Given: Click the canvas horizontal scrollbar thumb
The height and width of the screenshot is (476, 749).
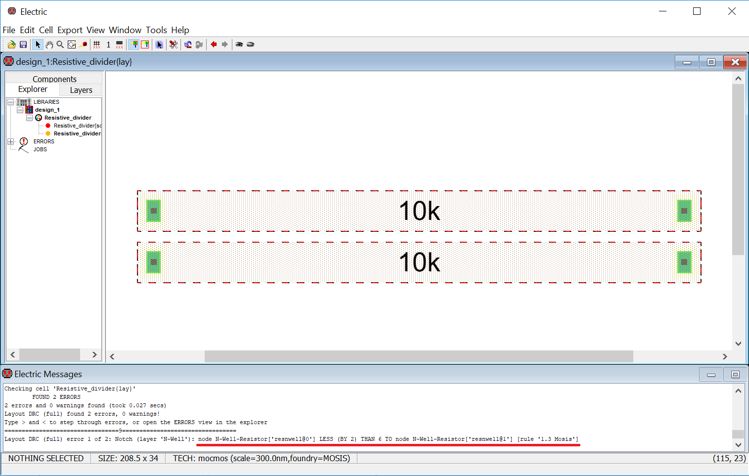Looking at the screenshot, I should [x=418, y=356].
